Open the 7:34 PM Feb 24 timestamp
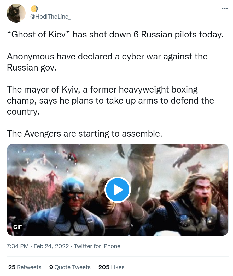This screenshot has height=276, width=233. tap(38, 246)
